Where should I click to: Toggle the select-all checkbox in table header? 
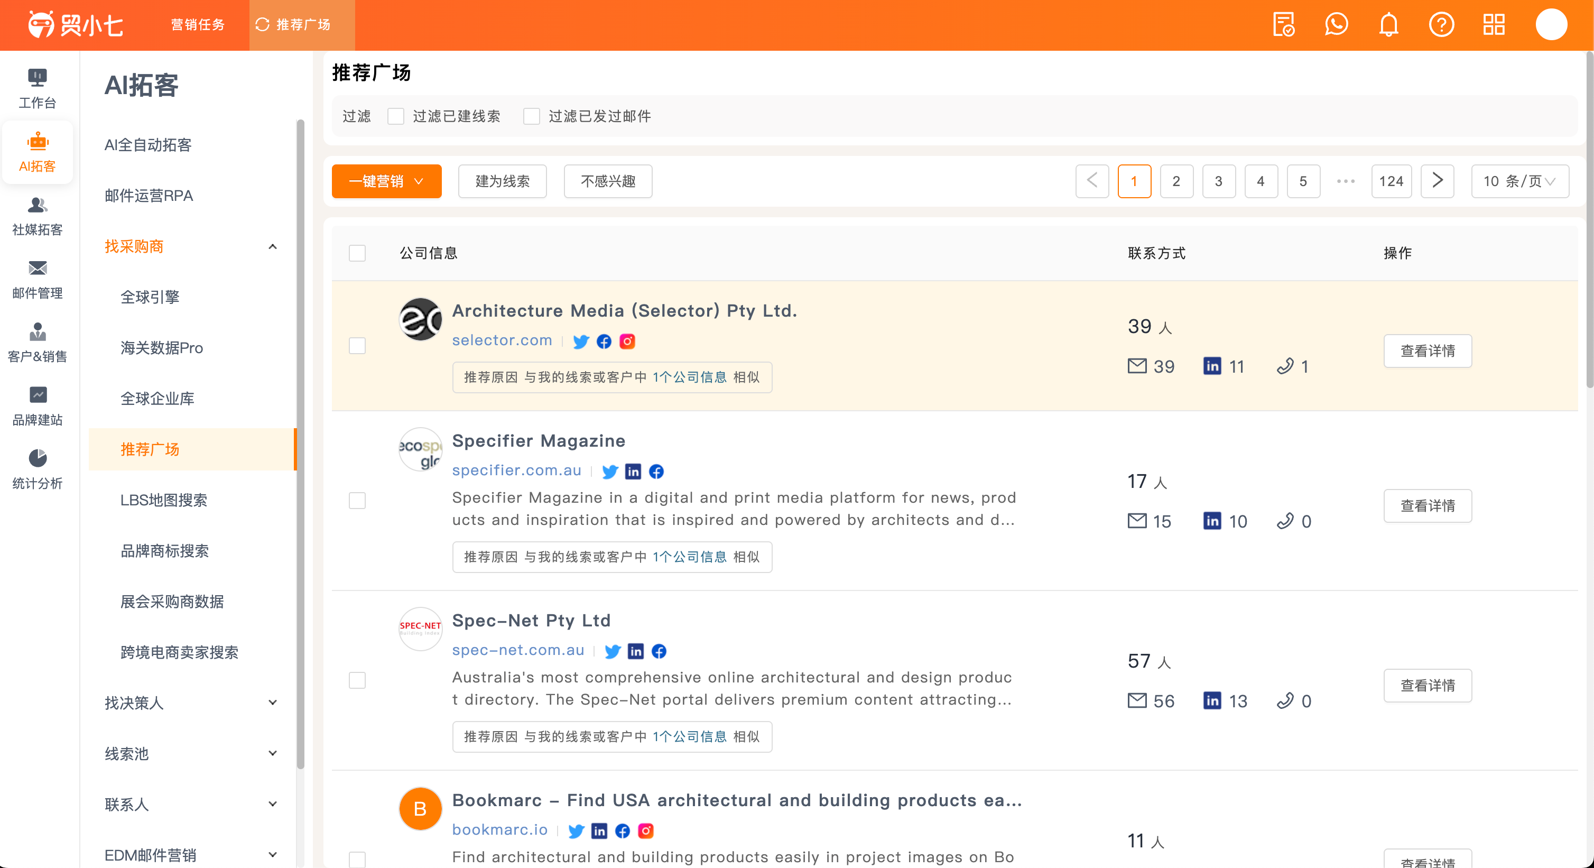tap(357, 253)
